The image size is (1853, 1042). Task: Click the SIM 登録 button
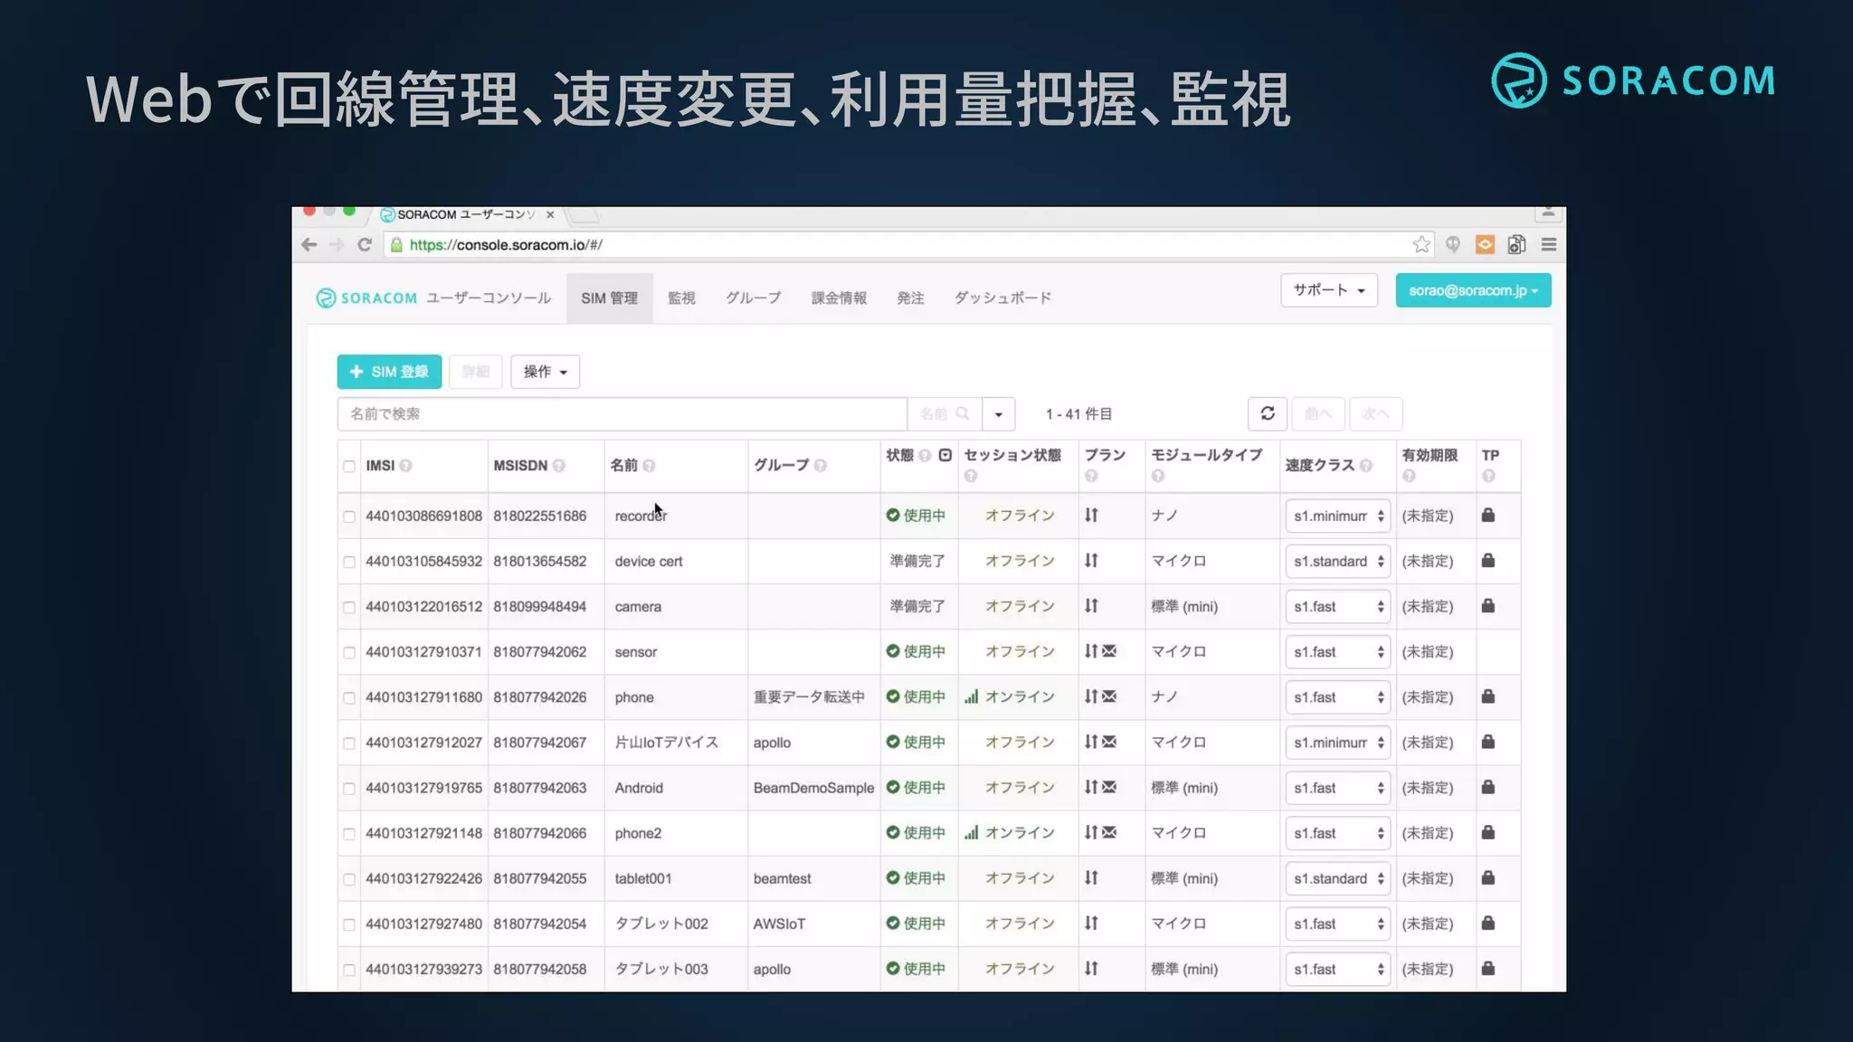point(389,372)
